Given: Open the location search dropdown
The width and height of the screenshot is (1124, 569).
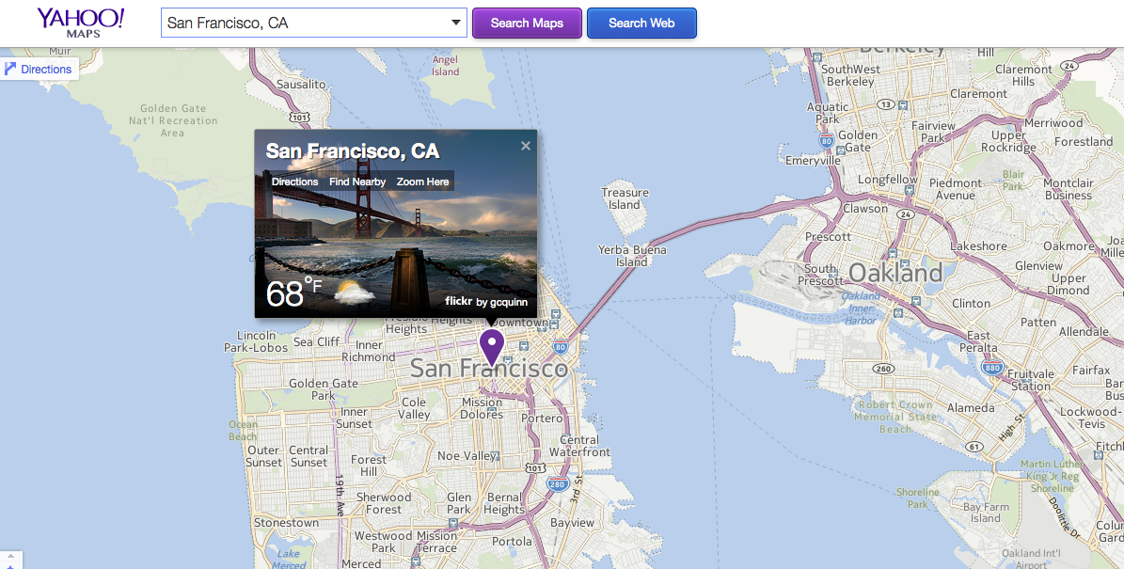Looking at the screenshot, I should (x=455, y=23).
